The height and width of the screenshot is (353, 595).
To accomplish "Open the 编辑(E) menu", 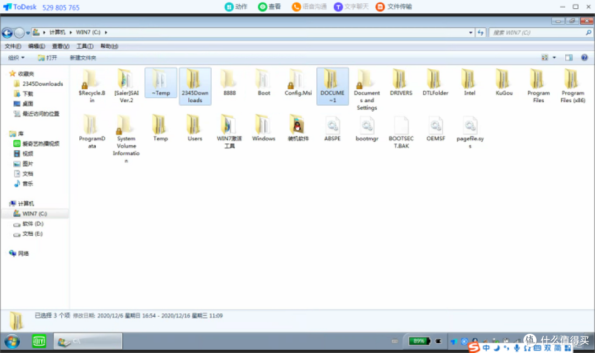I will pyautogui.click(x=36, y=46).
